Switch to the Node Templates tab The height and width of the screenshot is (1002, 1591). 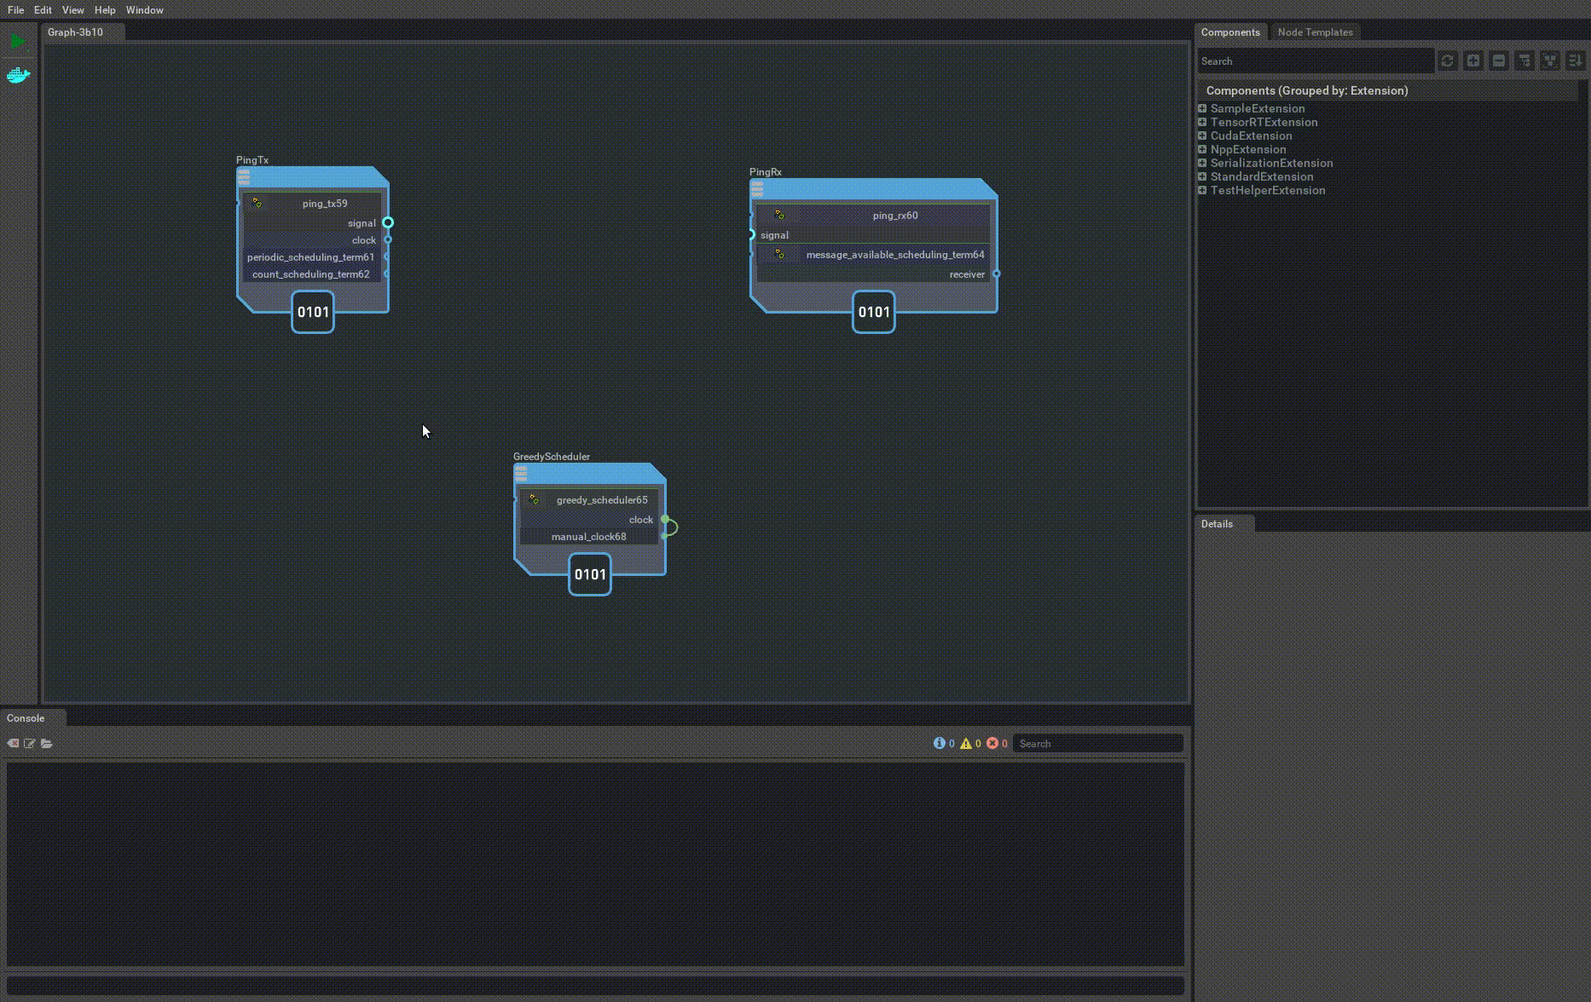pos(1315,32)
